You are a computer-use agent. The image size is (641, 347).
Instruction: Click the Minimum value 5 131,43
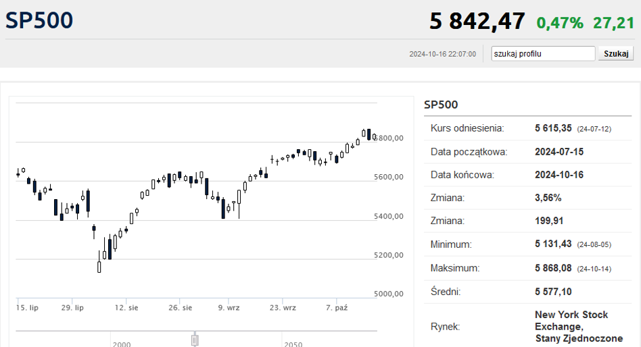click(553, 244)
